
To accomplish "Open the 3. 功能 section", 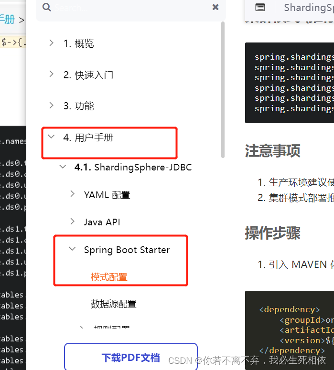I will click(79, 106).
